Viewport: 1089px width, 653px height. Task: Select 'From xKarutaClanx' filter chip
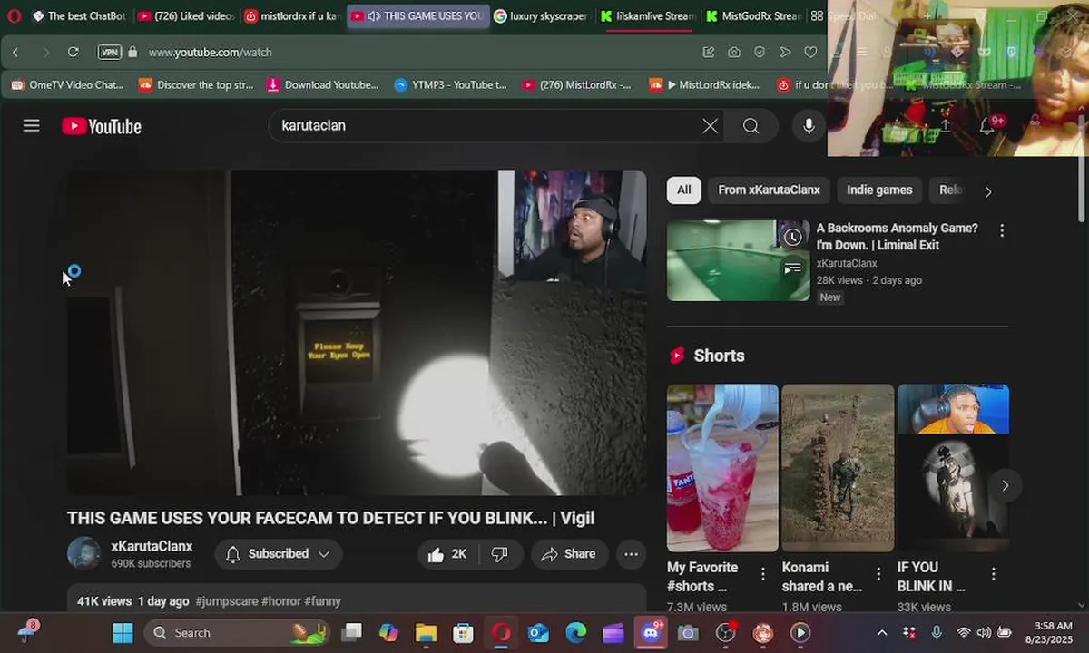(769, 190)
